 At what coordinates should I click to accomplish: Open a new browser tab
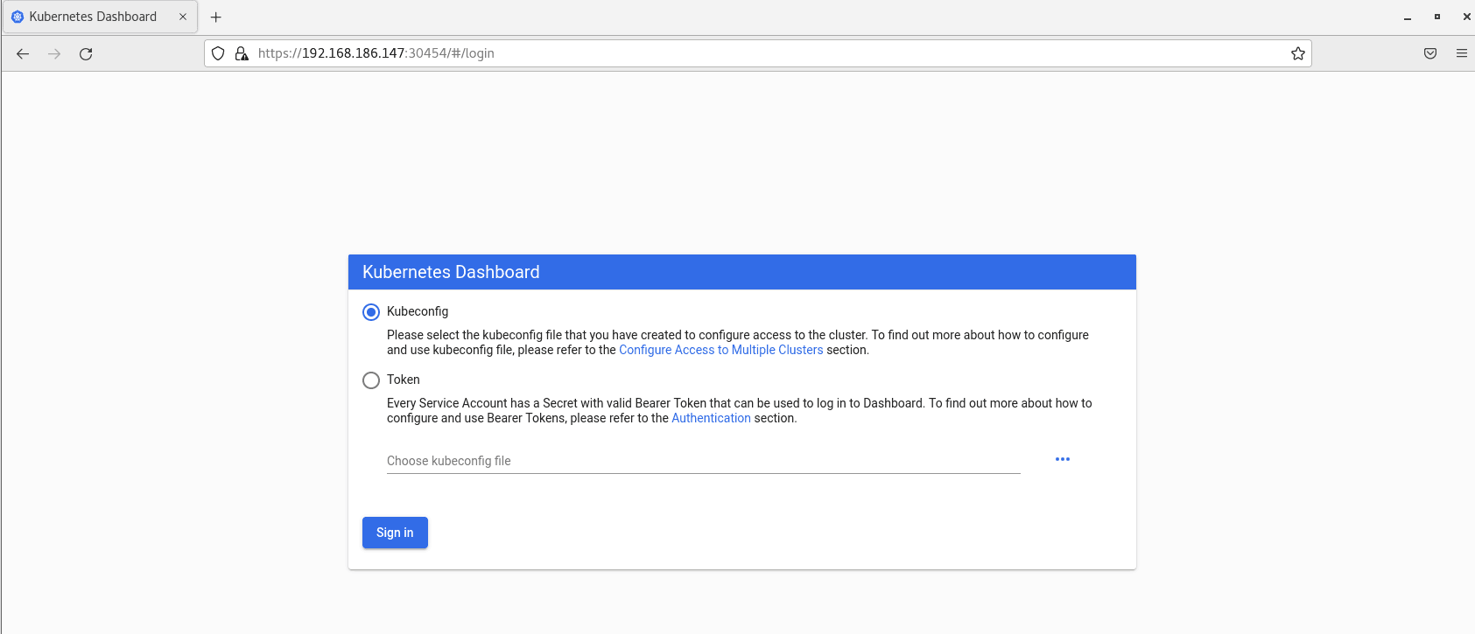(216, 17)
